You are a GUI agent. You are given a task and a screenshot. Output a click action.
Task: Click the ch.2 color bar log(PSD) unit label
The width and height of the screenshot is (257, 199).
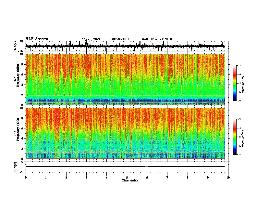coord(243,139)
